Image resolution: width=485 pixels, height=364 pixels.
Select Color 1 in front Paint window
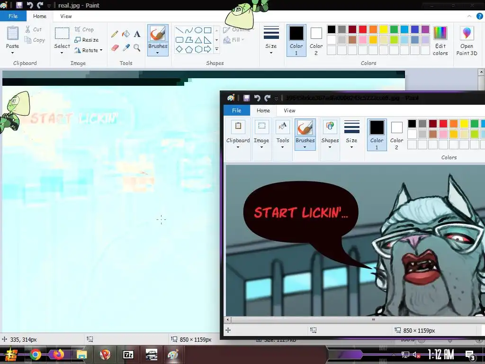click(x=377, y=135)
